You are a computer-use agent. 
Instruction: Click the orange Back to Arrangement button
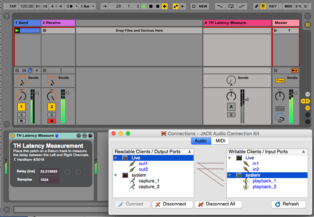(x=295, y=70)
